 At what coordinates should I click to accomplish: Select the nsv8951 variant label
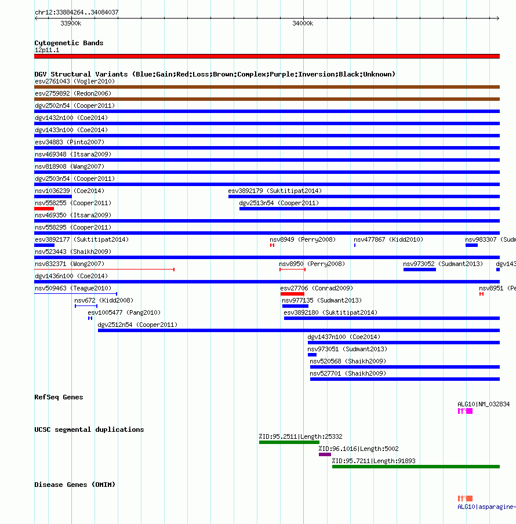click(x=497, y=288)
